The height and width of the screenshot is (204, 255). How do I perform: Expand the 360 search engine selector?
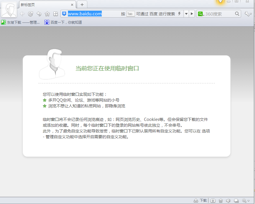pyautogui.click(x=201, y=14)
